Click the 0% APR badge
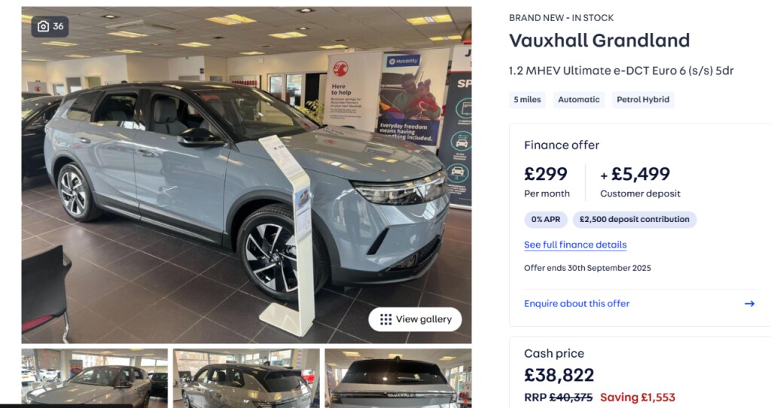The image size is (771, 408). click(x=546, y=220)
